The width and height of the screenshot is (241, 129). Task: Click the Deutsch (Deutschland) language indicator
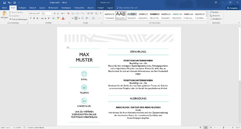(36, 128)
